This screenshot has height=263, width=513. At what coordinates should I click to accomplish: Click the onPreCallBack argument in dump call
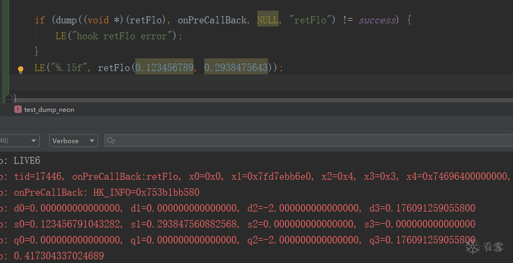click(x=212, y=20)
